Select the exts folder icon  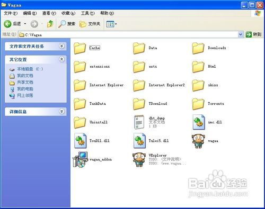(x=139, y=67)
